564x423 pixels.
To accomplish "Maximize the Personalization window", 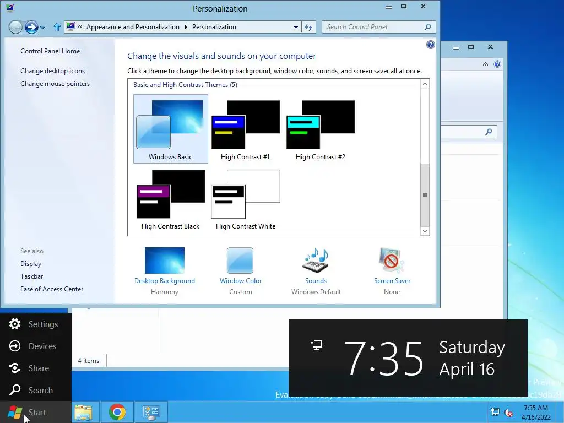I will click(x=404, y=6).
